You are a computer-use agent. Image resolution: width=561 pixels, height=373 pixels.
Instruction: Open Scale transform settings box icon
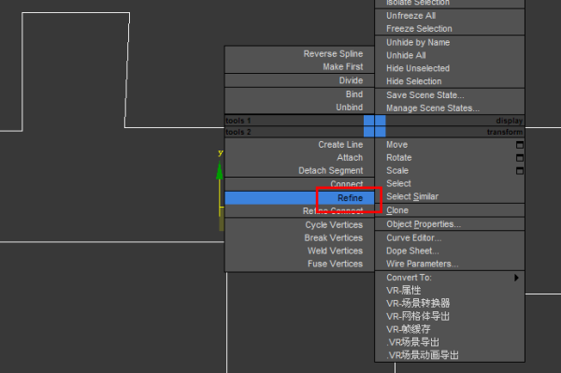pyautogui.click(x=520, y=171)
